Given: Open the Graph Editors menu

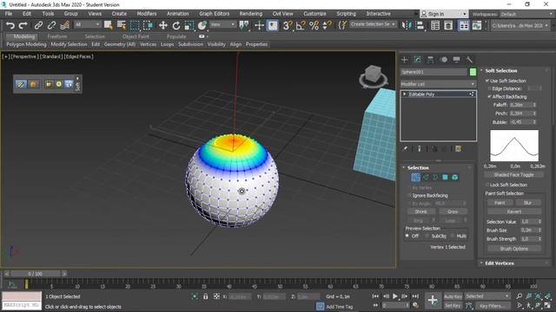Looking at the screenshot, I should 215,14.
